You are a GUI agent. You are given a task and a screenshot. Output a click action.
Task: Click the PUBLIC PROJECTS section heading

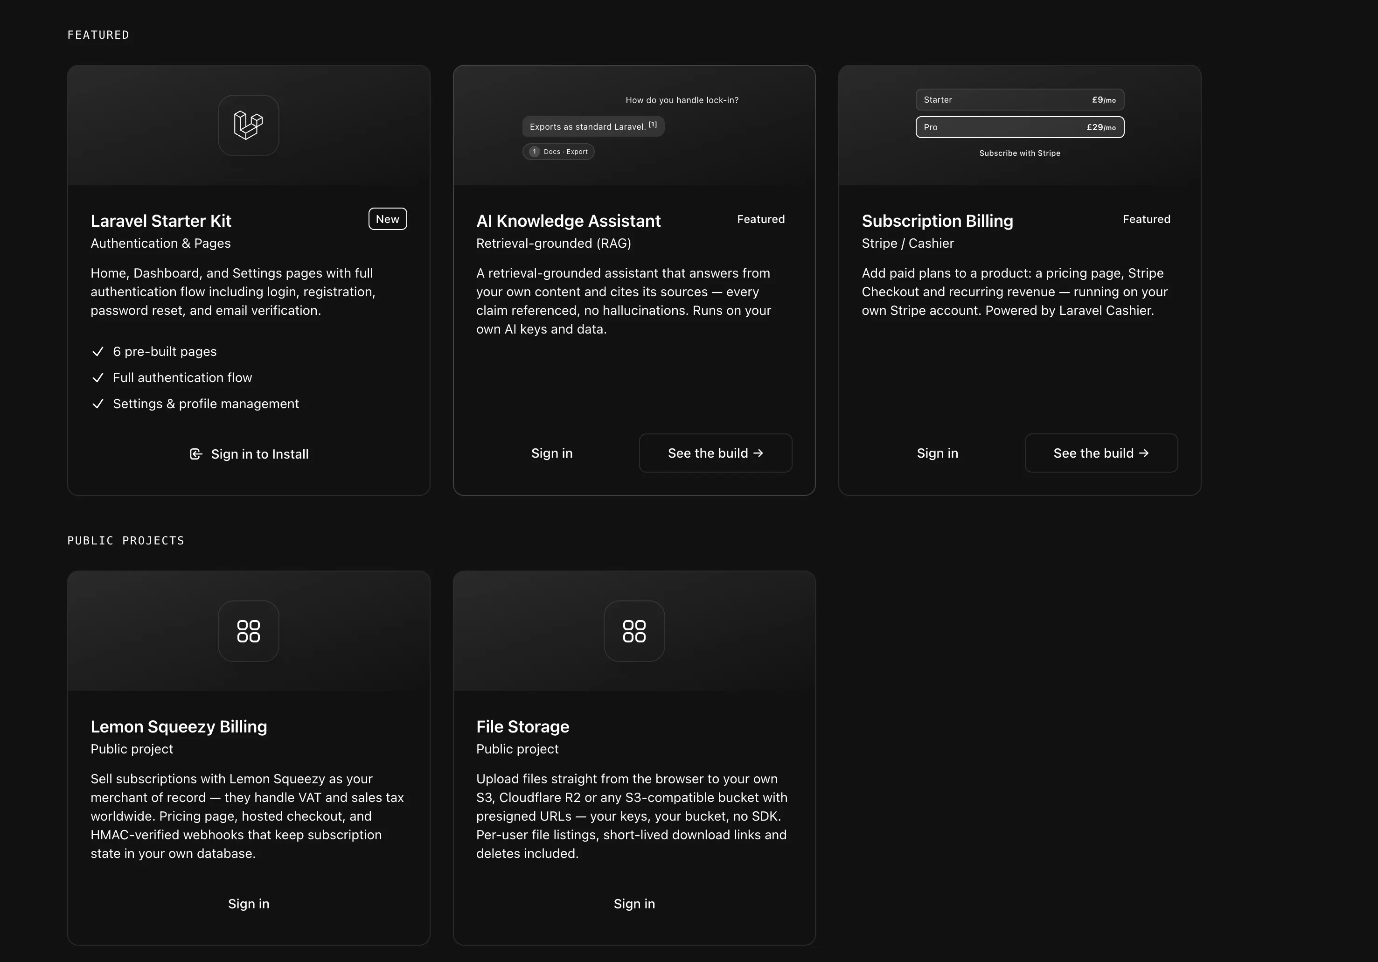pyautogui.click(x=126, y=541)
